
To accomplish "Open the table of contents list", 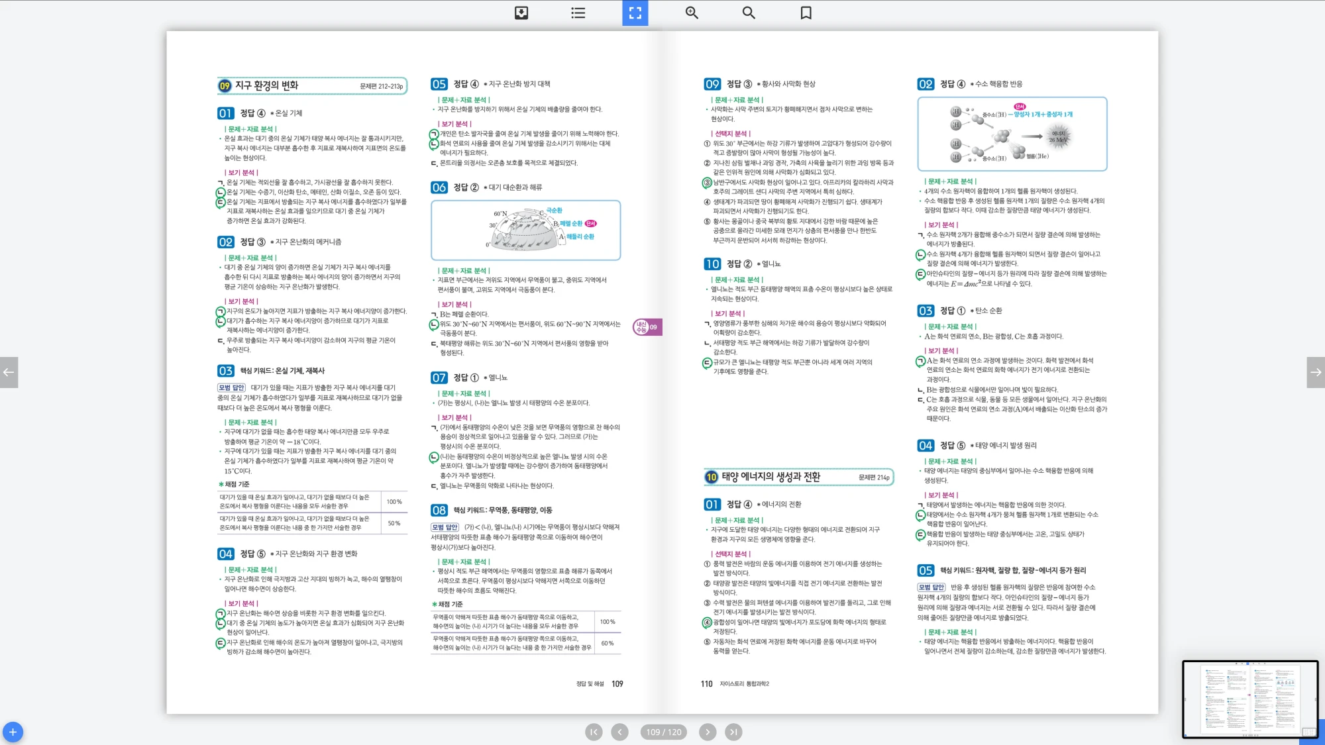I will pos(578,13).
